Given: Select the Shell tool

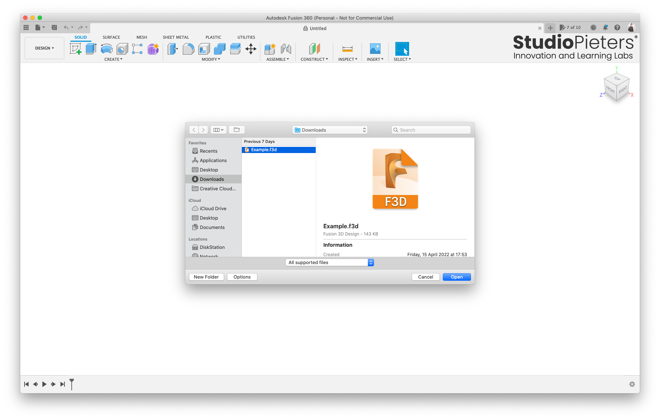Looking at the screenshot, I should tap(204, 49).
